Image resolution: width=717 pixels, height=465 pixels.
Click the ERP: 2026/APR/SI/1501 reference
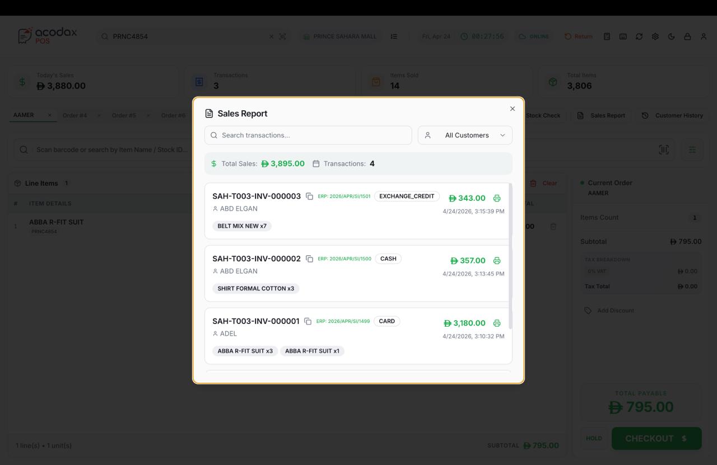344,196
